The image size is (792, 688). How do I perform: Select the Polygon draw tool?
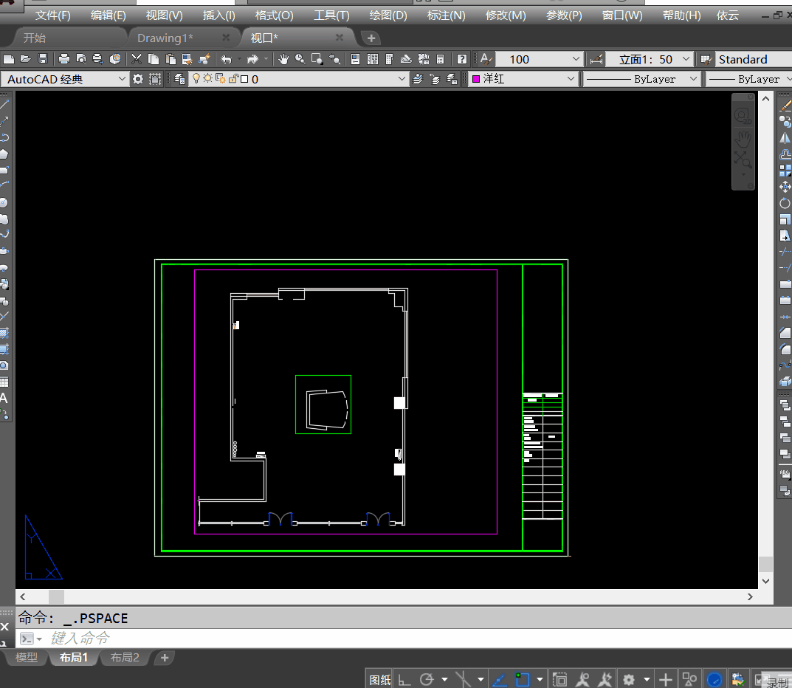(4, 154)
